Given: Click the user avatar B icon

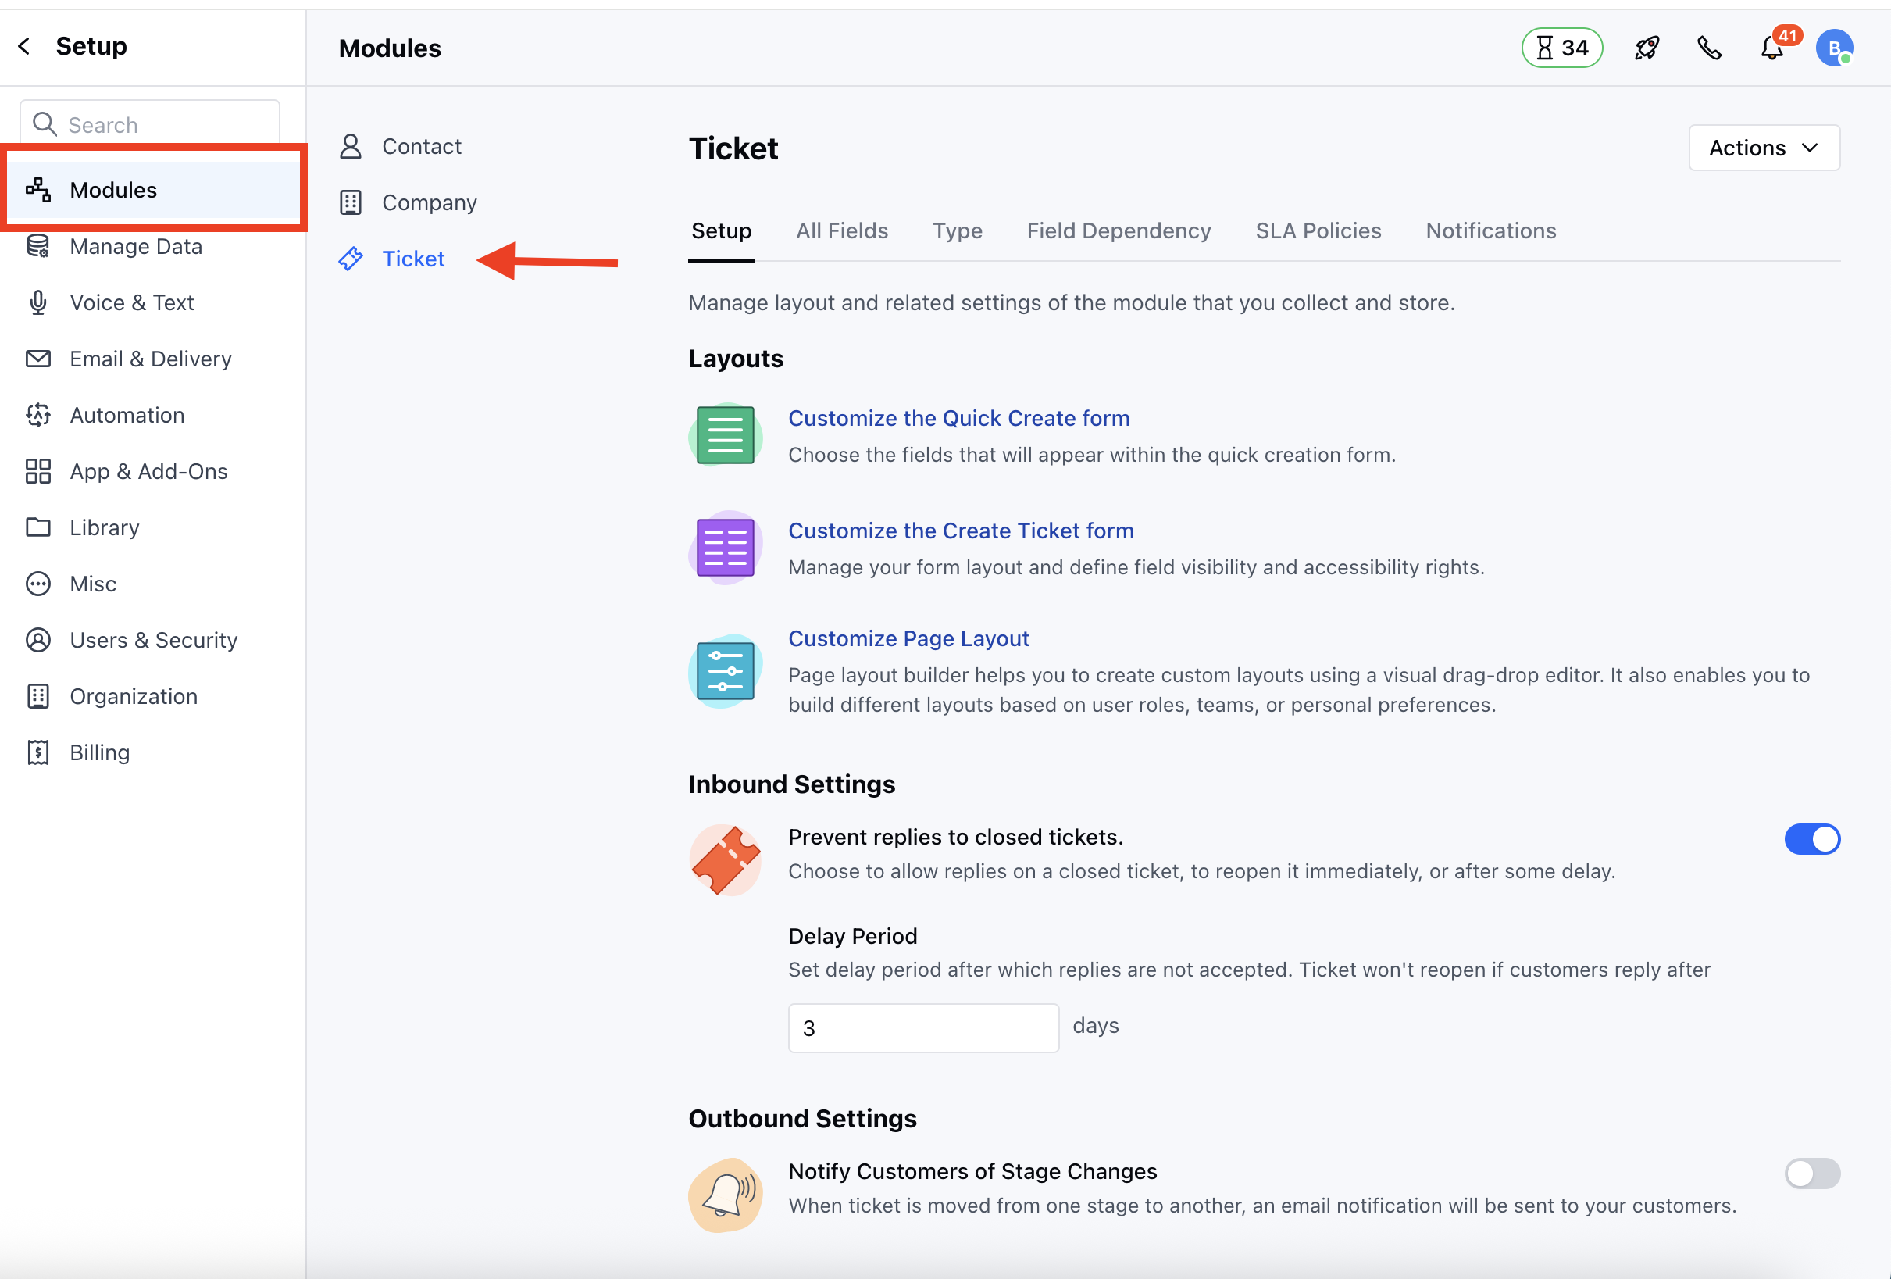Looking at the screenshot, I should (x=1834, y=48).
